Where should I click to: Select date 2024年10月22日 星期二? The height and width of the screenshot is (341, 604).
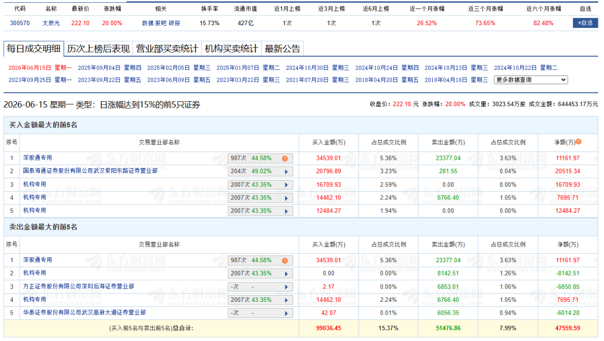525,68
